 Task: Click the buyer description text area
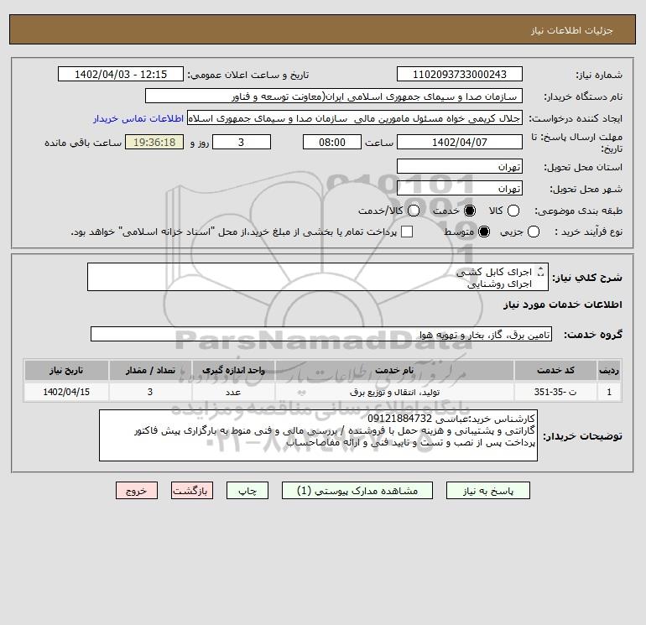pyautogui.click(x=318, y=435)
